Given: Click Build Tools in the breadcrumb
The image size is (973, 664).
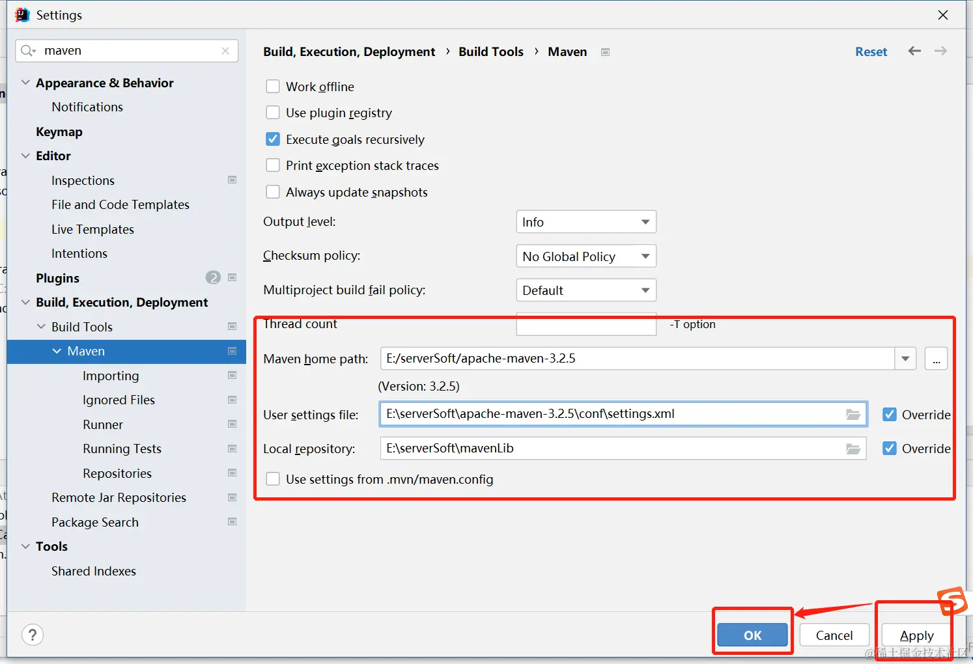Looking at the screenshot, I should point(491,51).
